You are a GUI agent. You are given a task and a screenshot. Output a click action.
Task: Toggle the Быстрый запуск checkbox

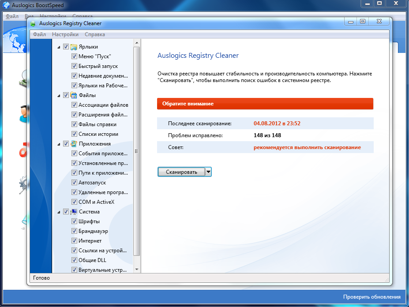74,66
